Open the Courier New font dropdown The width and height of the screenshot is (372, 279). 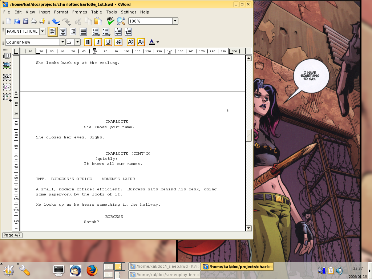click(x=62, y=42)
